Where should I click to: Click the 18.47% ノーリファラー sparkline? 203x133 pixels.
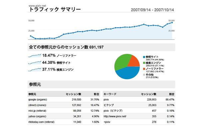(x=35, y=56)
